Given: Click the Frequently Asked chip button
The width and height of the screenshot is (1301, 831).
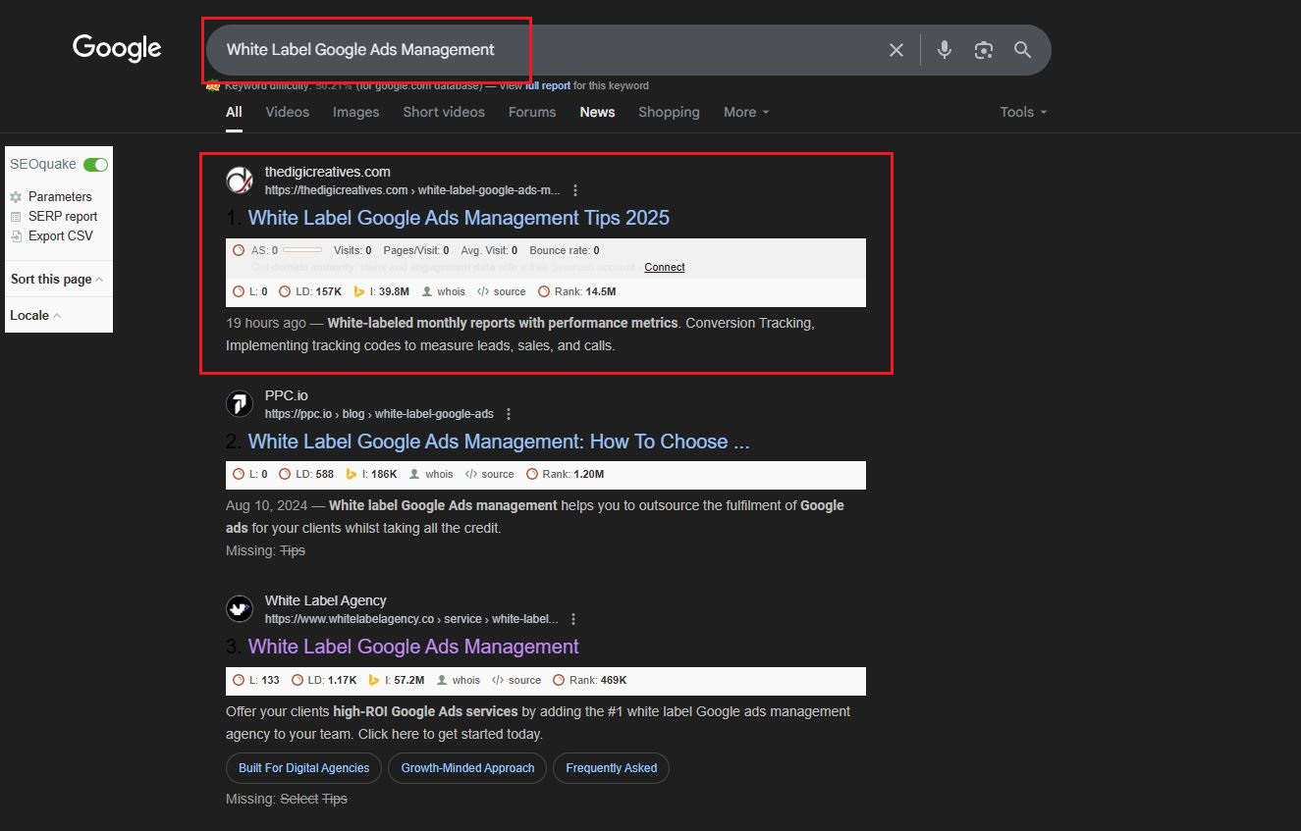Looking at the screenshot, I should click(611, 768).
